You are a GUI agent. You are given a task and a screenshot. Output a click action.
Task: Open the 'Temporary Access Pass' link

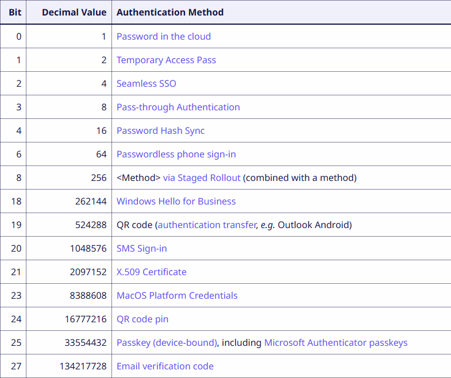click(x=166, y=60)
